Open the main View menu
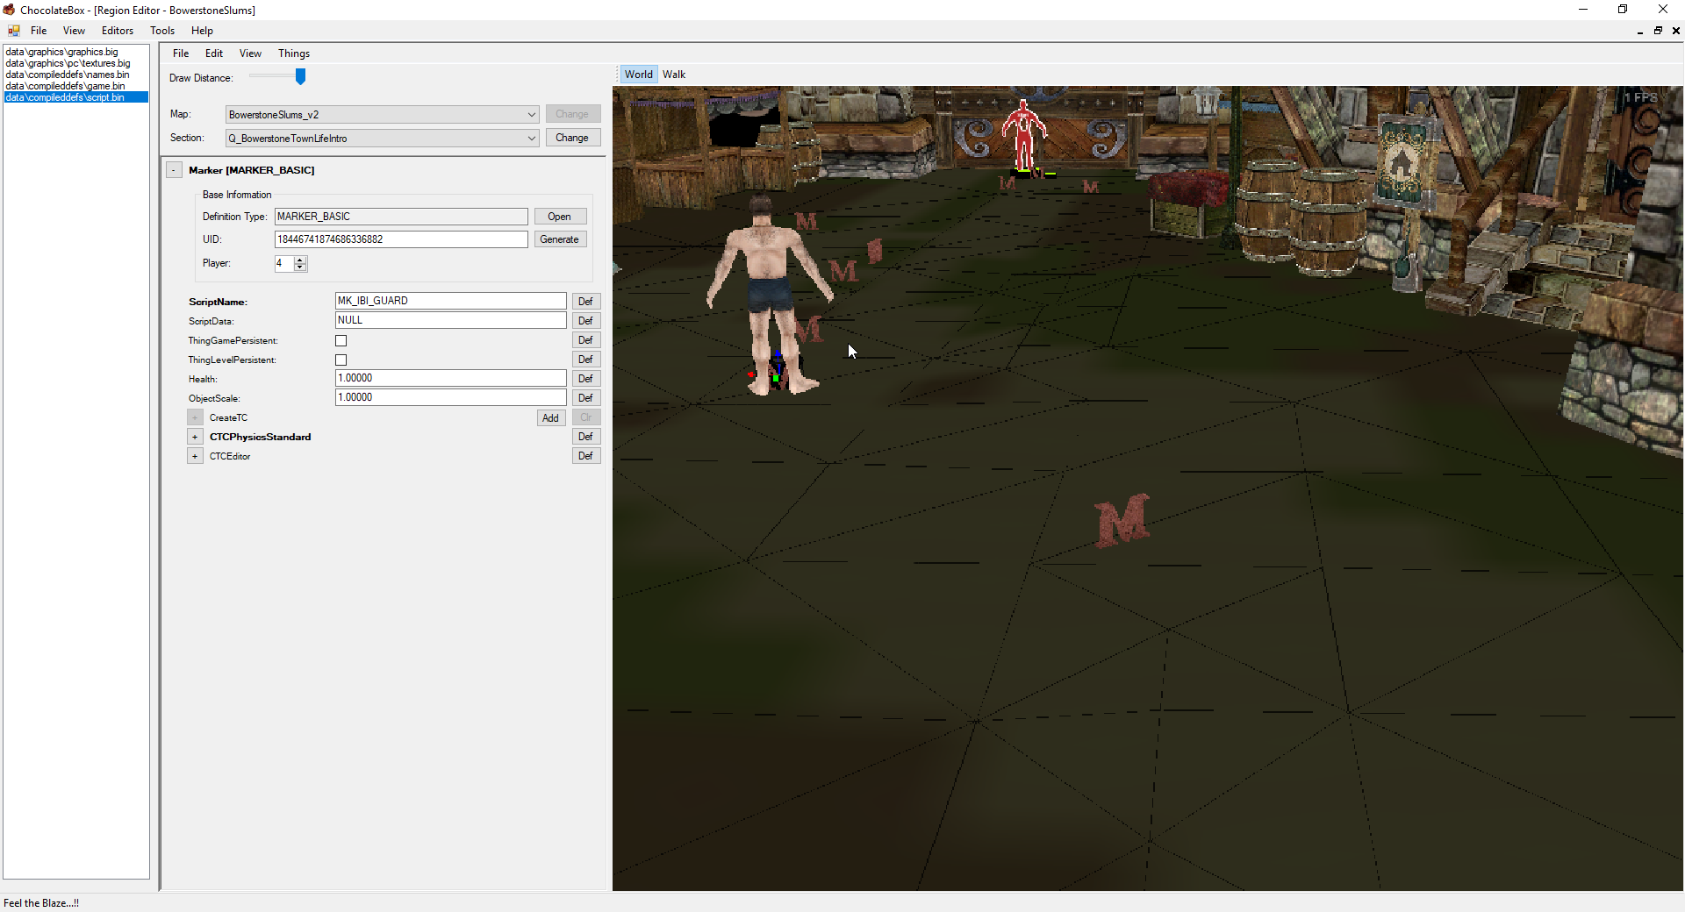This screenshot has height=912, width=1685. pyautogui.click(x=74, y=31)
